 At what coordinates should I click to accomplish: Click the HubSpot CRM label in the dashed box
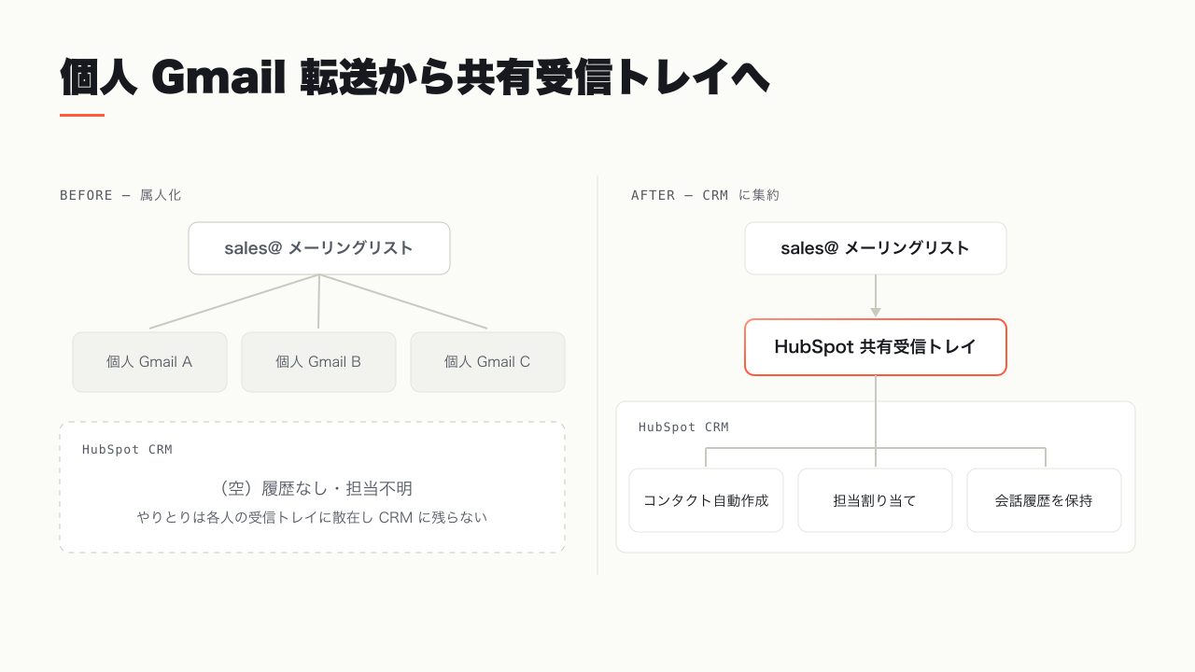(x=127, y=450)
